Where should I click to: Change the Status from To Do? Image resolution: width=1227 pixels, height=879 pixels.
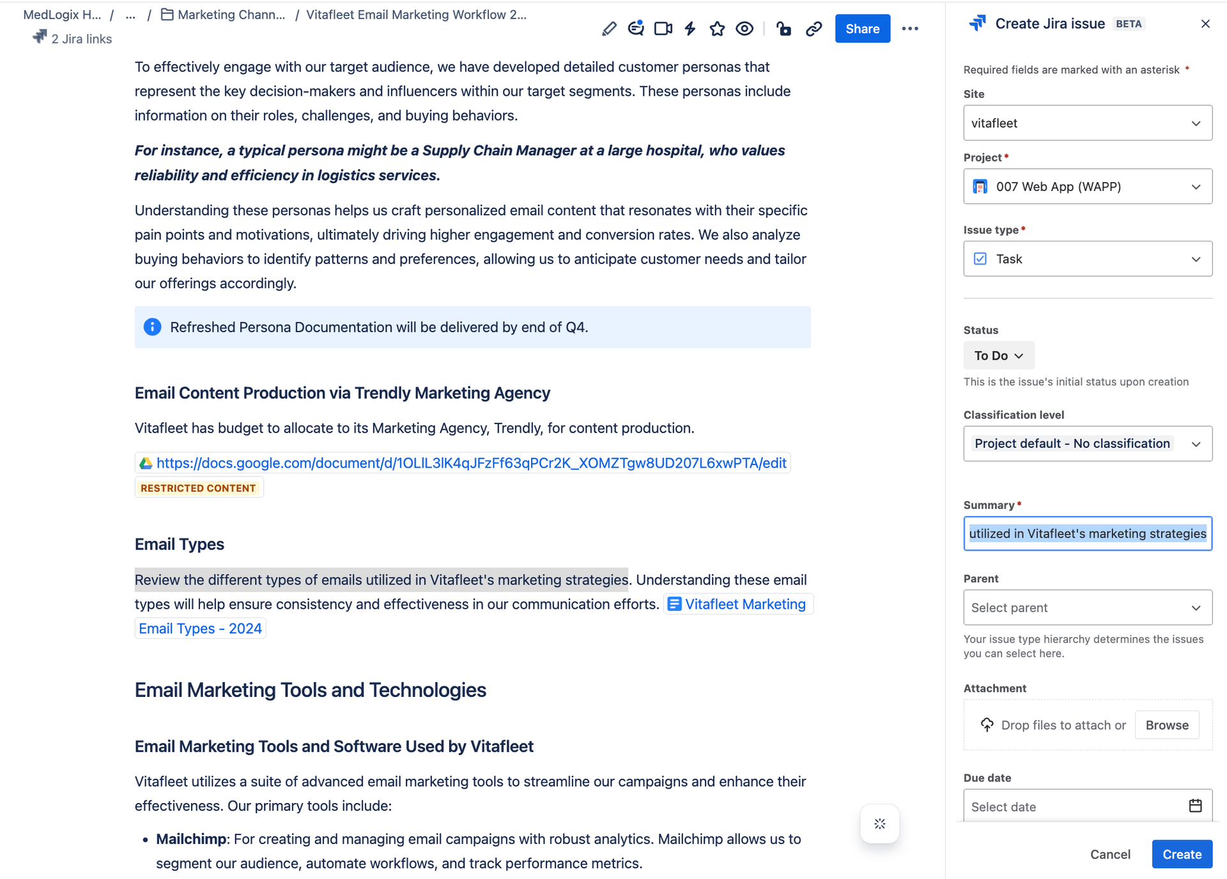[998, 355]
